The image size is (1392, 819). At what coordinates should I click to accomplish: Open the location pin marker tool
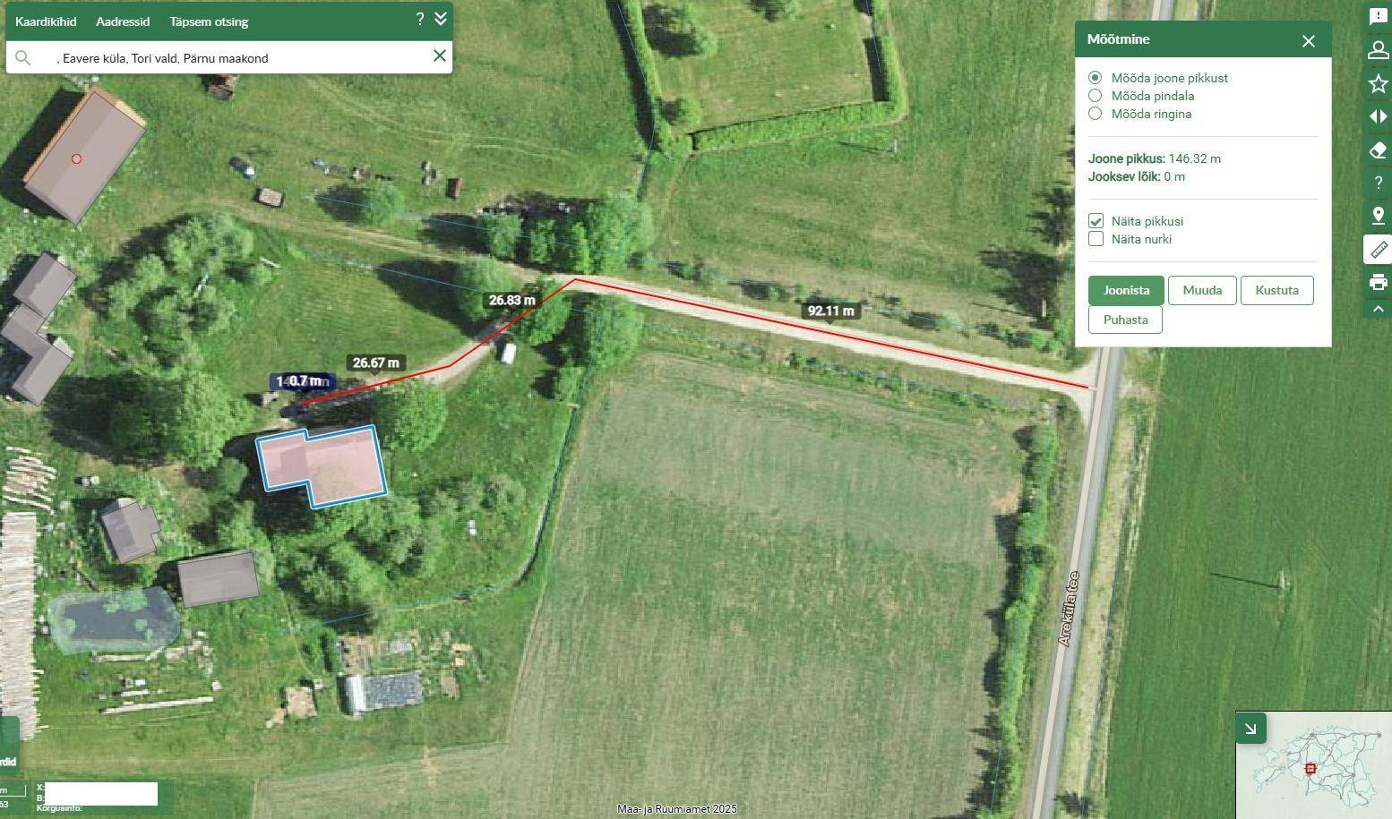pos(1378,216)
